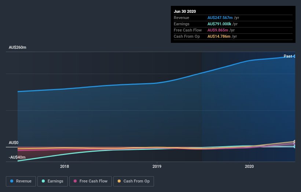
Task: Click the Cash From Op label in tooltip
Action: point(187,36)
